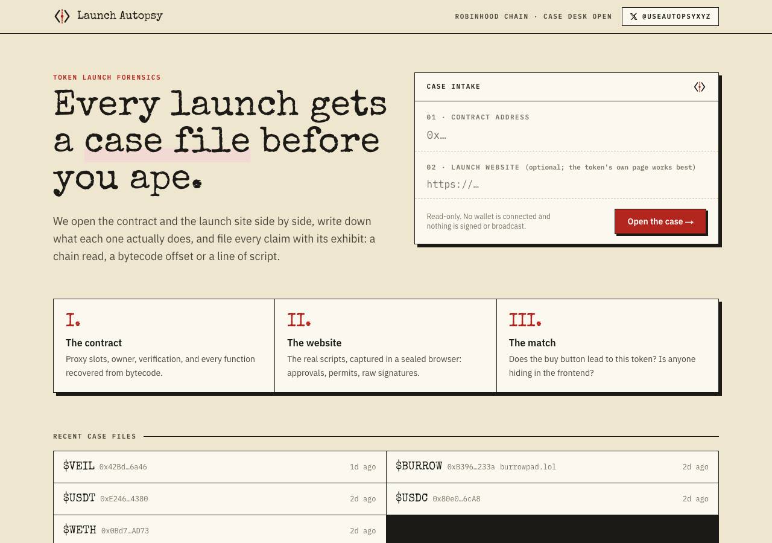Image resolution: width=772 pixels, height=543 pixels.
Task: Click the ROBINHOOD CHAIN · CASE DESK OPEN text
Action: (533, 17)
